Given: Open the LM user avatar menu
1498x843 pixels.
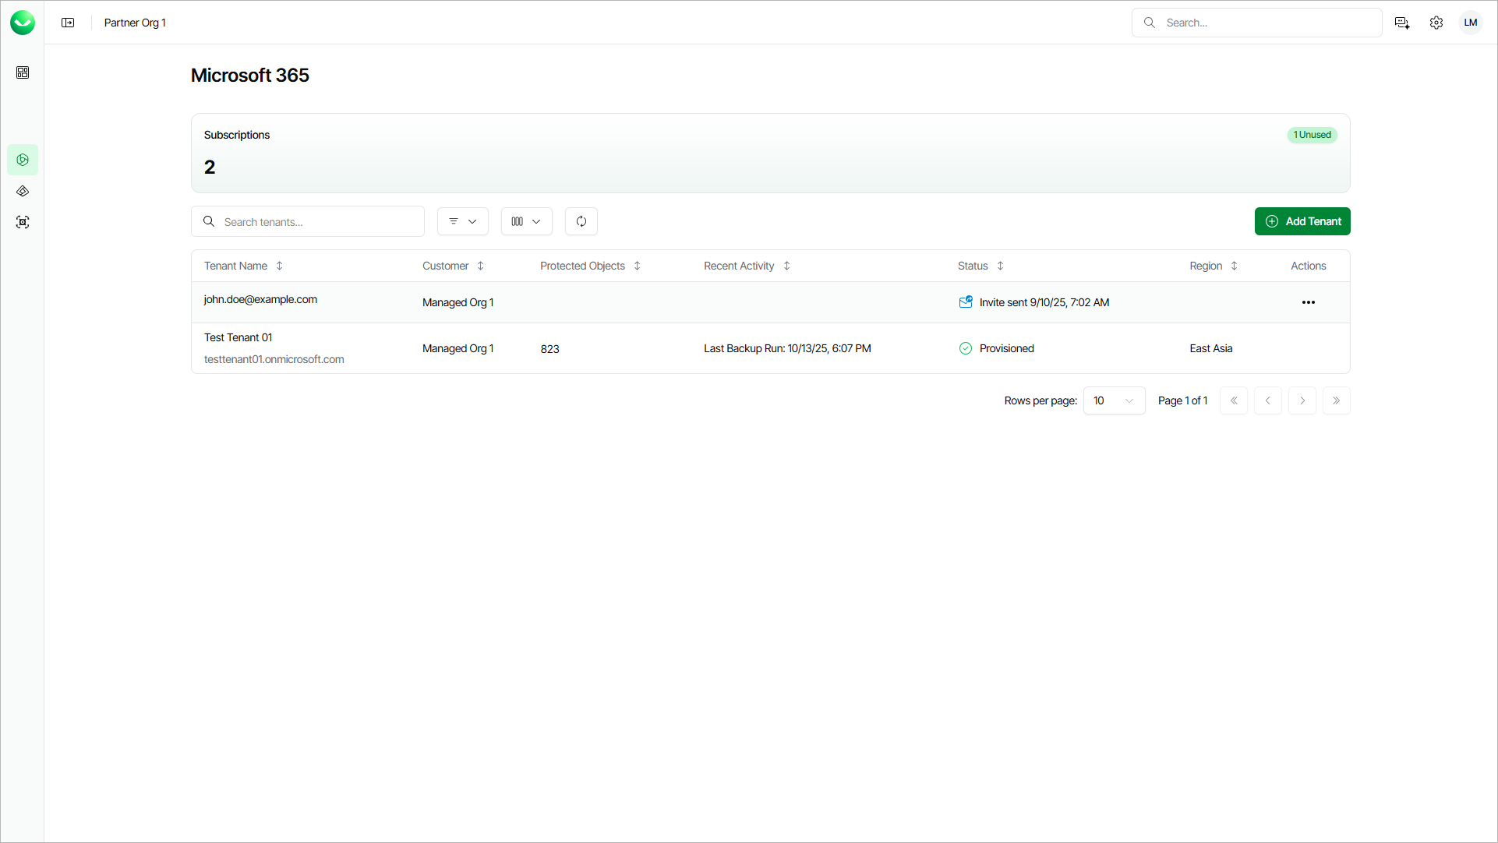Looking at the screenshot, I should [1470, 23].
